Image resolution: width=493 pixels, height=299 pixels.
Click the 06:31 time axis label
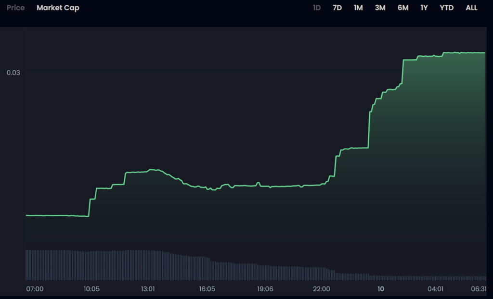tap(478, 289)
